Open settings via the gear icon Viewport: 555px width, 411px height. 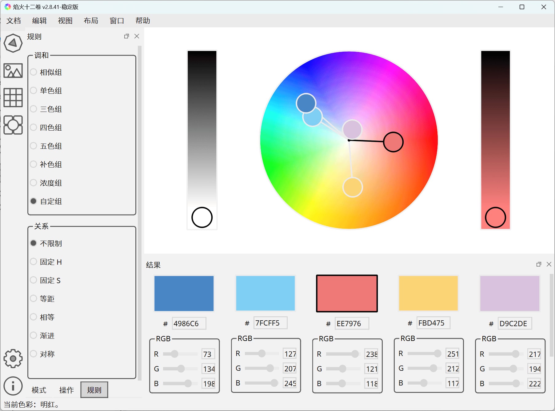tap(13, 358)
